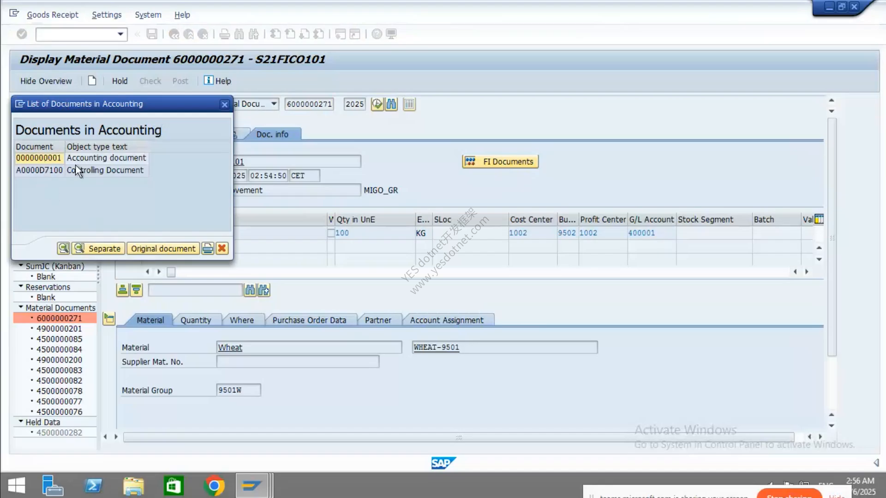Collapse the Reservations tree node
Screen dimensions: 886x498
point(21,286)
